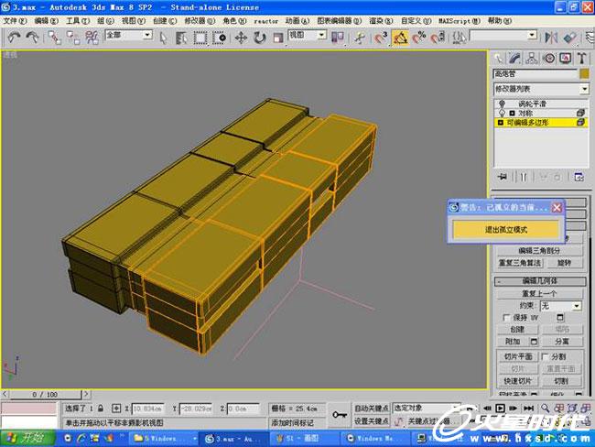The width and height of the screenshot is (595, 447).
Task: Select the Select and Link tool
Action: pos(54,38)
